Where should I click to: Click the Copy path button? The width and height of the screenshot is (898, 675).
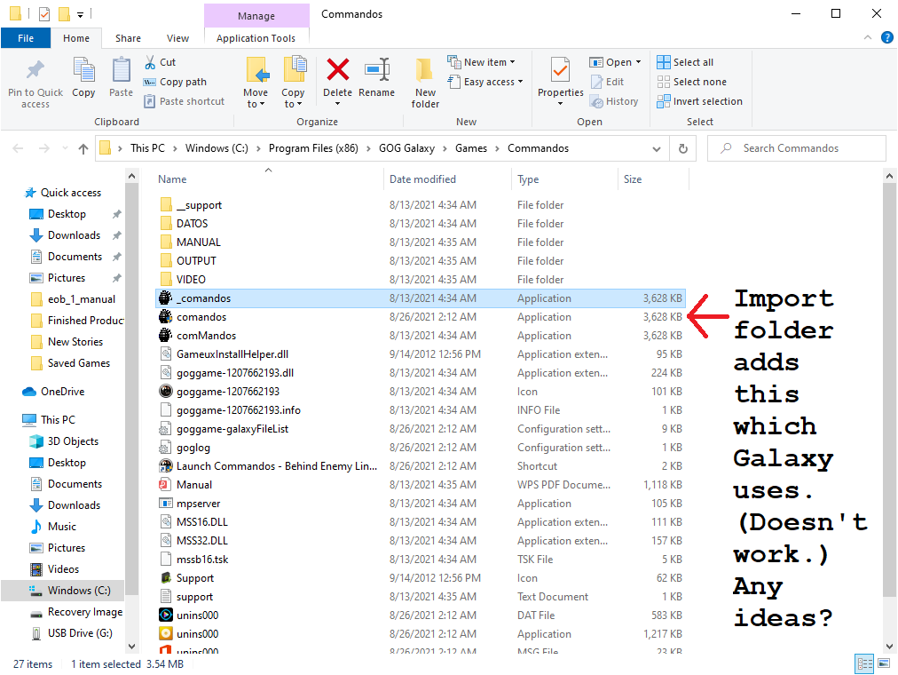pos(175,82)
